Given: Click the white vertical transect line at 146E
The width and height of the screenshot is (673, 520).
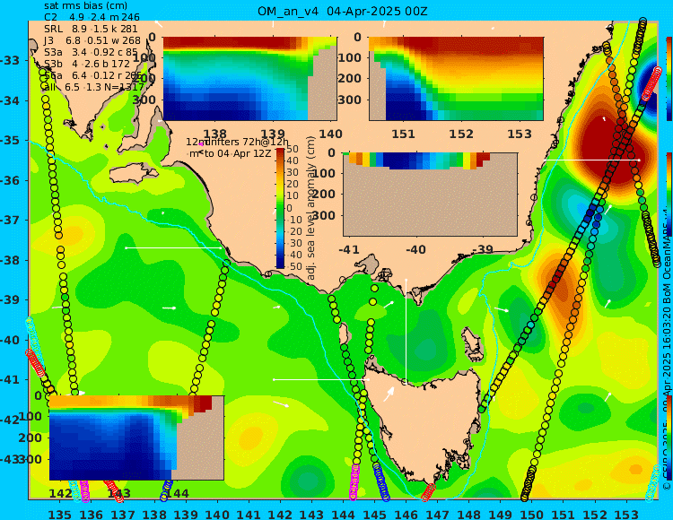Looking at the screenshot, I should click(406, 330).
